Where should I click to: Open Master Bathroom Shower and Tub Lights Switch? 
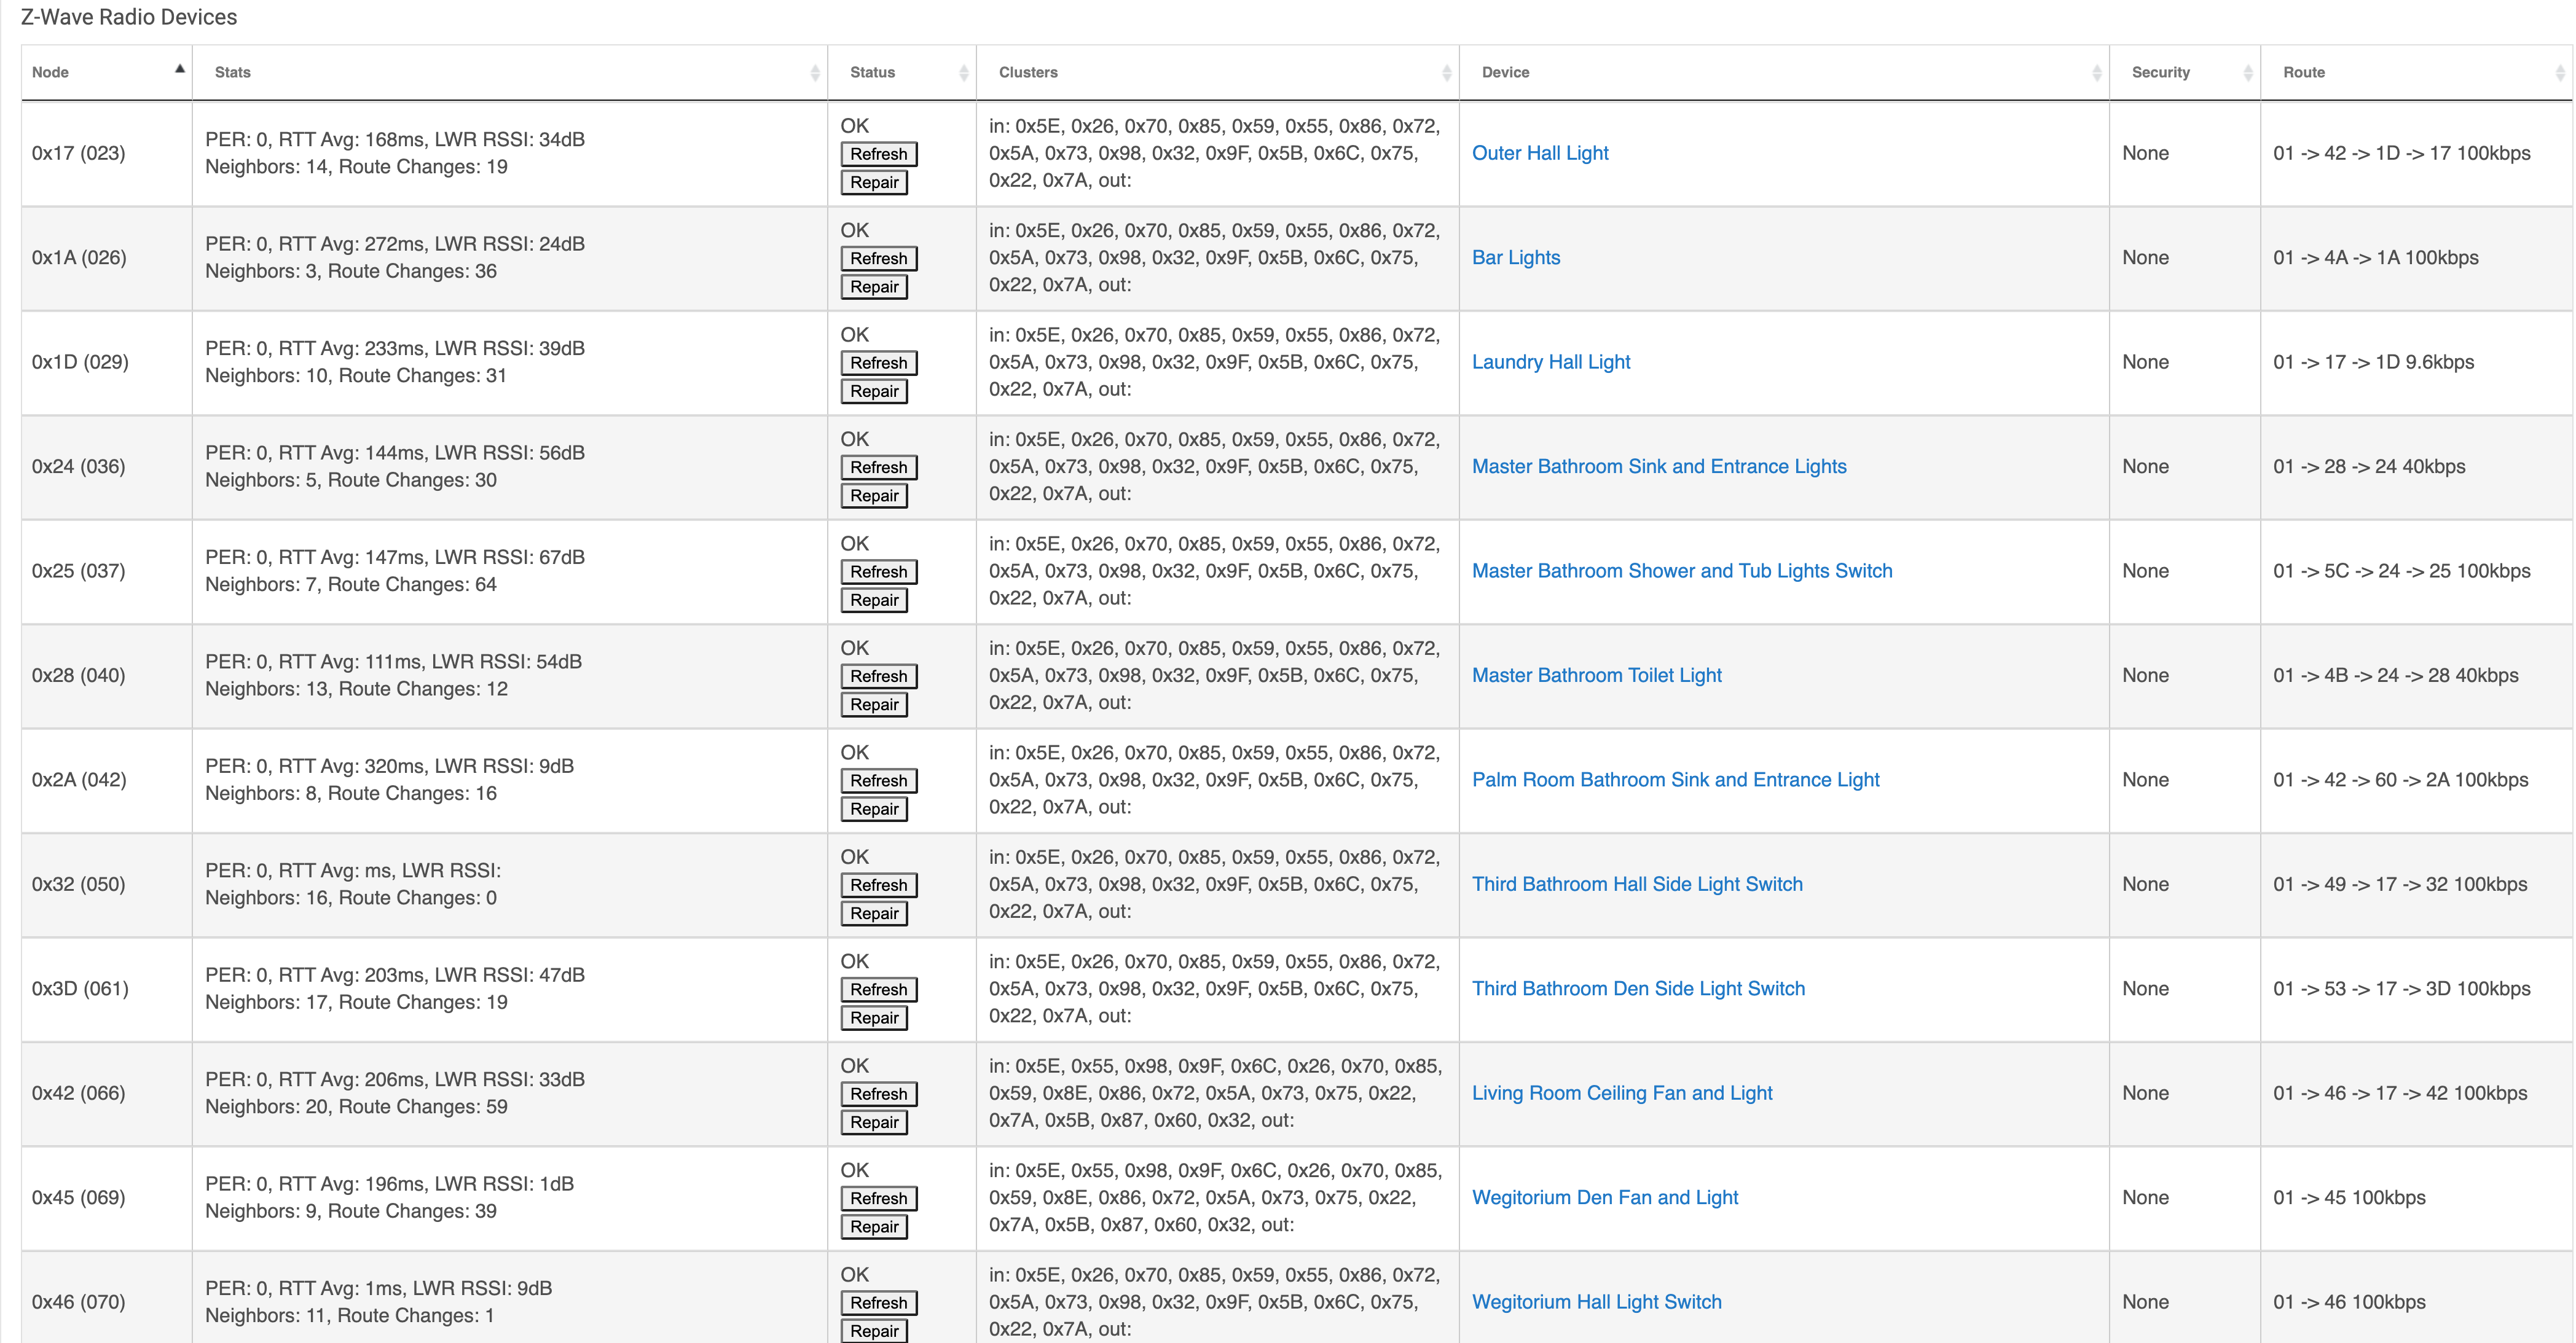(1682, 571)
